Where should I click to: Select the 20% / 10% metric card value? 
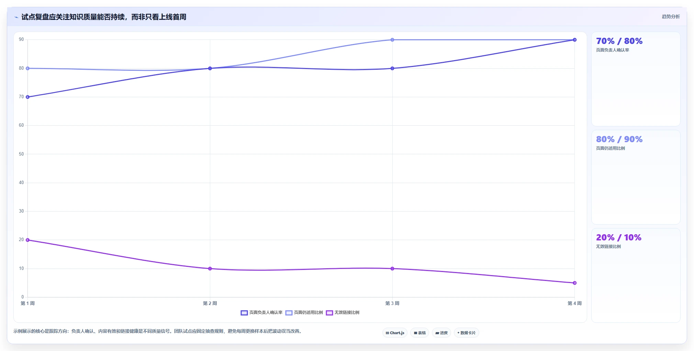(x=618, y=238)
